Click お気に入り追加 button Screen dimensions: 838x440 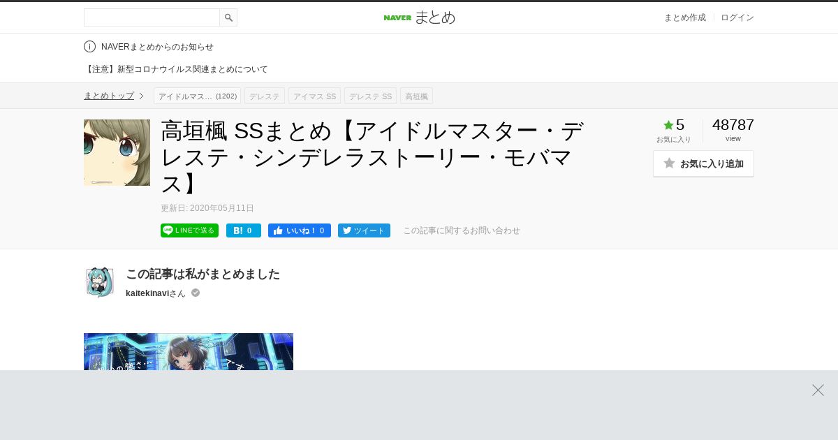(703, 163)
